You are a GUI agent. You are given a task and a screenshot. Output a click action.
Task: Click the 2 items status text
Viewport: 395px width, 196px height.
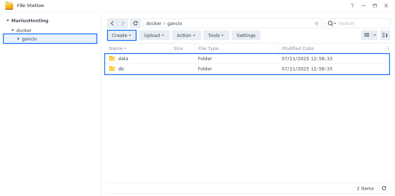[x=365, y=188]
